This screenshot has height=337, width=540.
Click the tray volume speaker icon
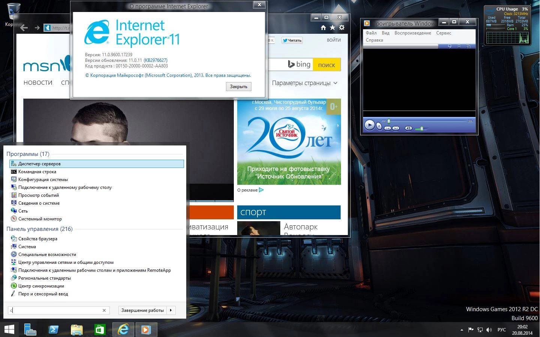click(489, 330)
